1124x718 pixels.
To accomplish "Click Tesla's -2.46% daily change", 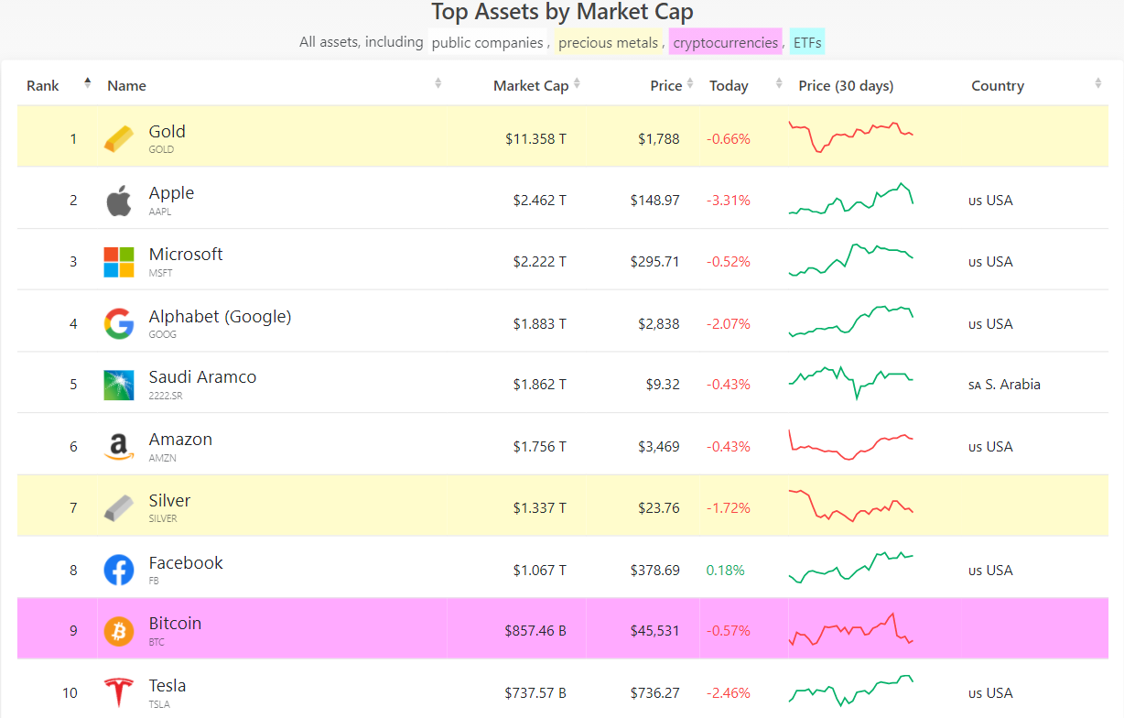I will pos(729,693).
